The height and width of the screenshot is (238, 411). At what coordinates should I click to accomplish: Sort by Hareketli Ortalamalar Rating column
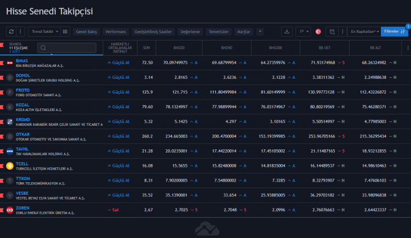coord(120,48)
